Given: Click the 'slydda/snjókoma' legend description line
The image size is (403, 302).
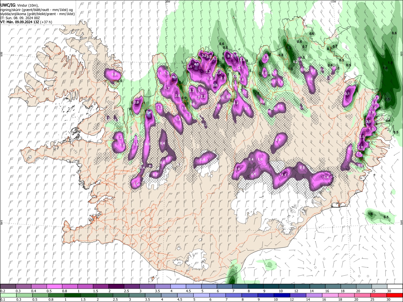Looking at the screenshot, I should [x=37, y=14].
